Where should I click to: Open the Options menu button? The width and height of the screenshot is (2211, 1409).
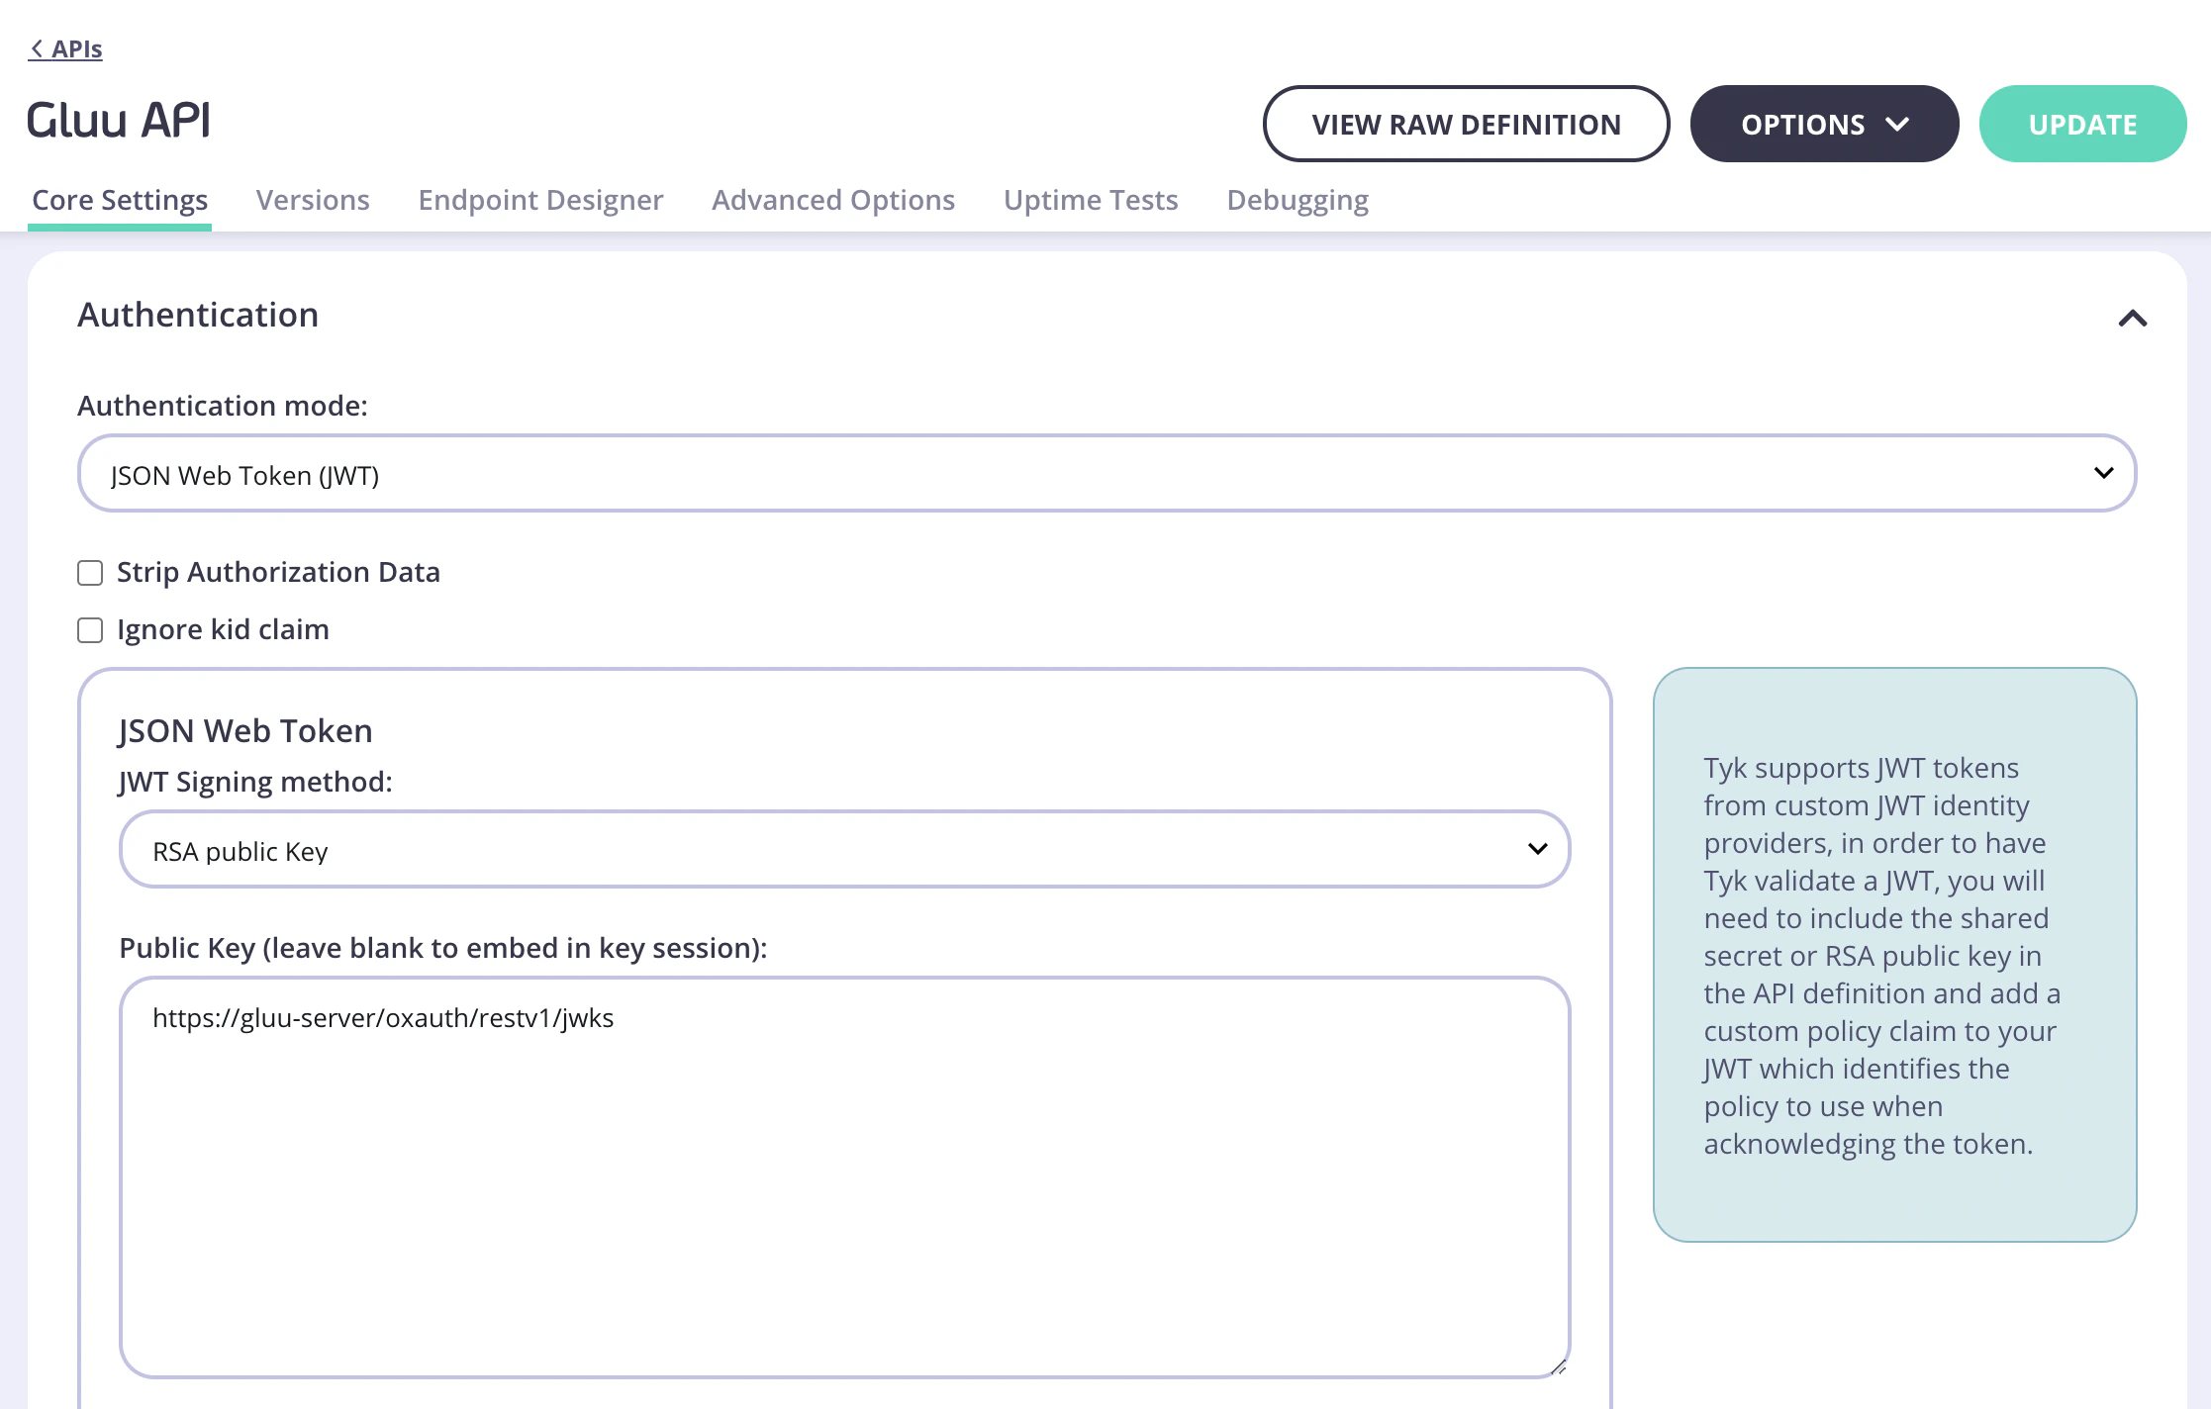pyautogui.click(x=1803, y=125)
